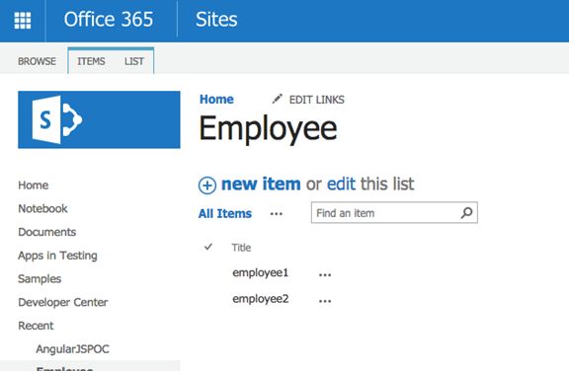
Task: Switch to the ITEMS ribbon tab
Action: 91,61
